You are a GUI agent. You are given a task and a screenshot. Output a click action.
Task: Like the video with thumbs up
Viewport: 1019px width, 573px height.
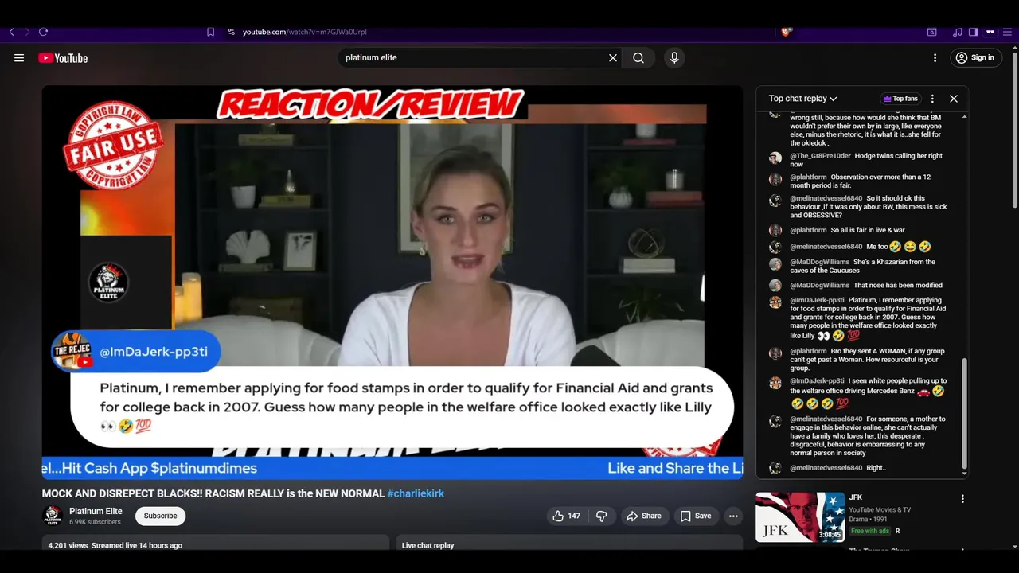[x=566, y=516]
